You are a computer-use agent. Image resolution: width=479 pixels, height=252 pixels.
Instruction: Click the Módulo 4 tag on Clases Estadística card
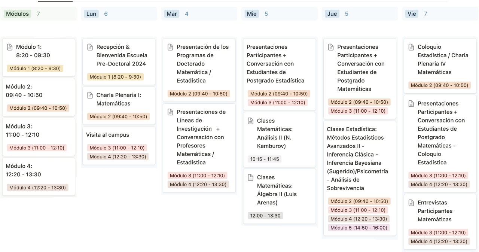click(x=359, y=219)
